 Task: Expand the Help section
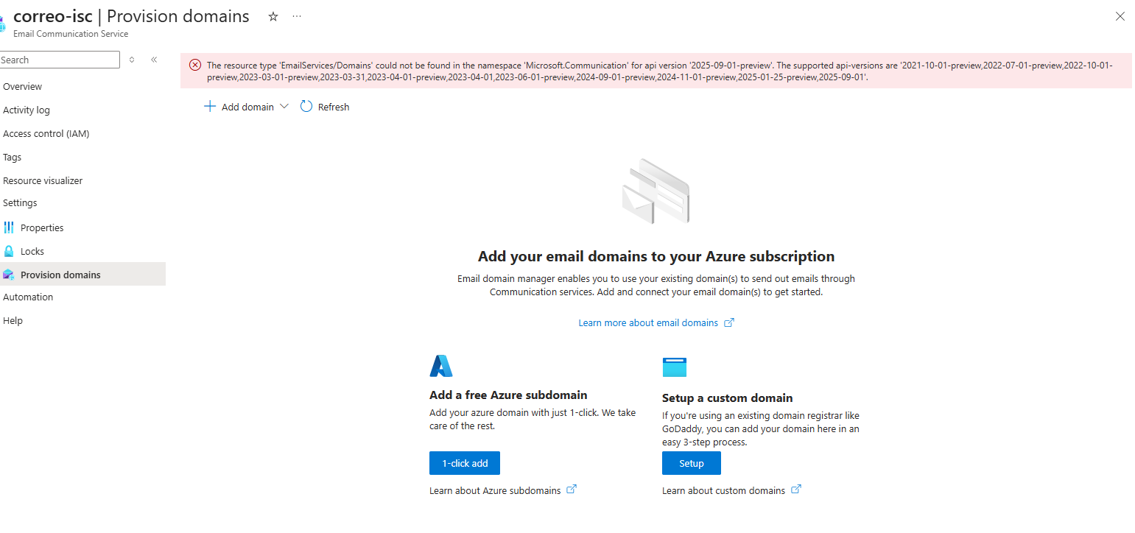[13, 320]
